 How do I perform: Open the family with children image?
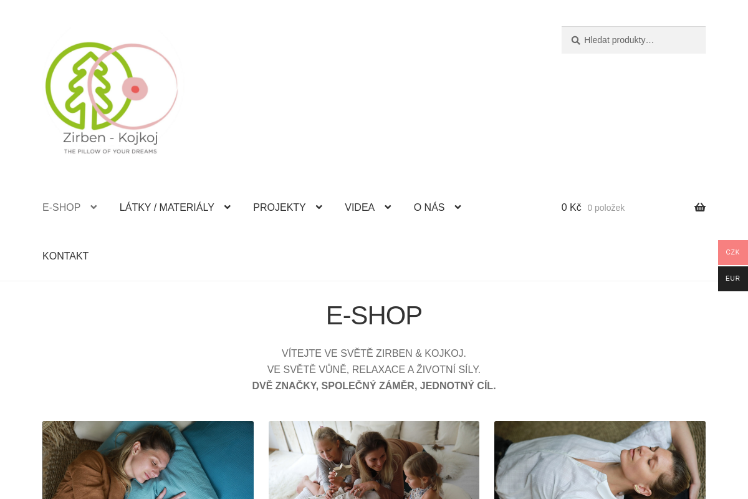[374, 460]
